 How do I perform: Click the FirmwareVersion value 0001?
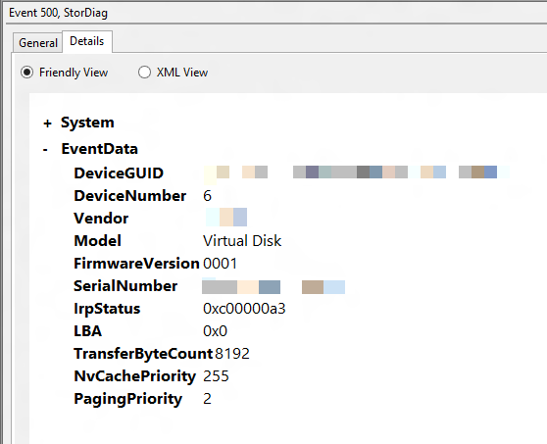pos(221,264)
